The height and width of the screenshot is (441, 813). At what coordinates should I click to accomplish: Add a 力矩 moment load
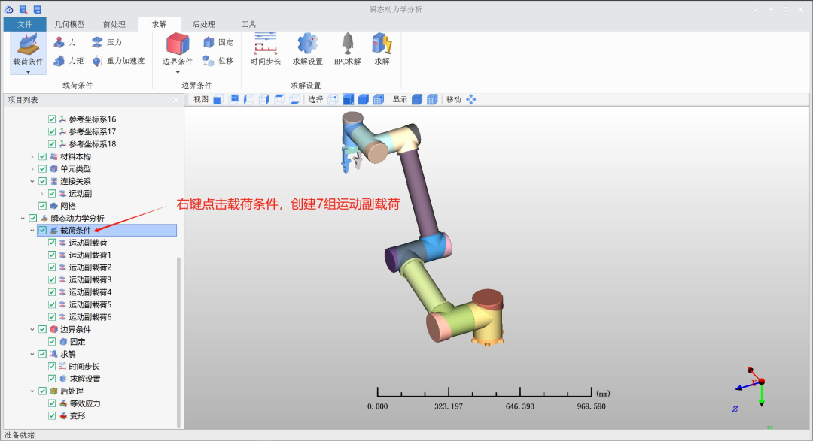69,61
